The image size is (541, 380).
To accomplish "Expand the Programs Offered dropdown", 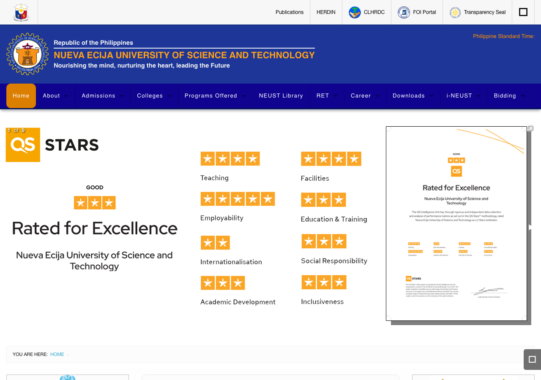I will (x=215, y=96).
